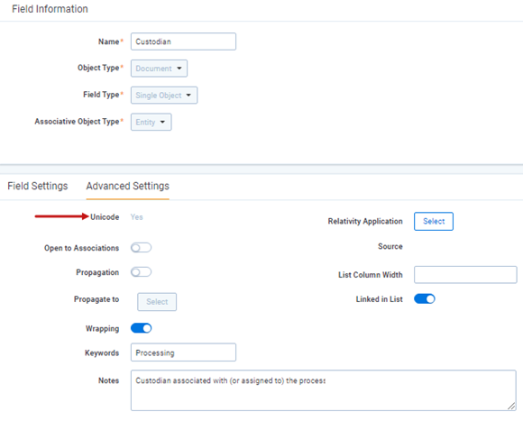Select the Advanced Settings tab
The height and width of the screenshot is (421, 523).
tap(128, 186)
